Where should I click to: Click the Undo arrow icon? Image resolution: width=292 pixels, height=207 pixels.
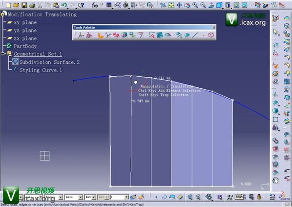[x=64, y=5]
